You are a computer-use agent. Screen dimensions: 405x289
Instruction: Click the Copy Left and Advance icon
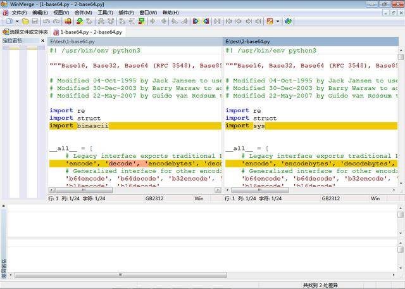[184, 21]
